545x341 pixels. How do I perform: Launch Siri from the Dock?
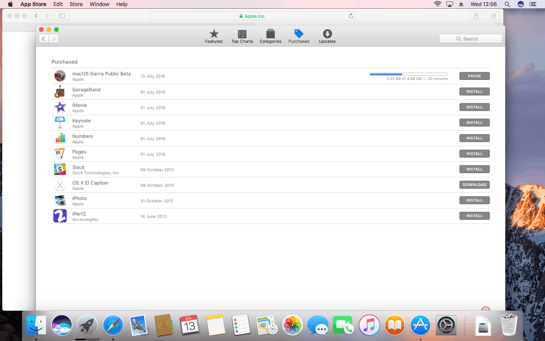click(x=62, y=325)
